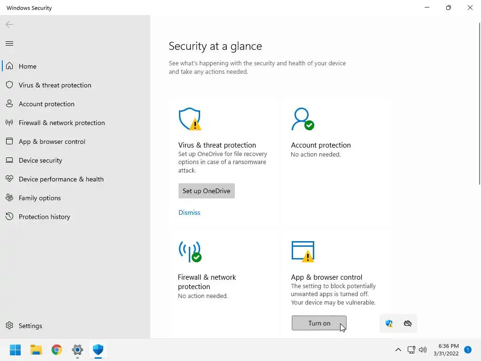Image resolution: width=481 pixels, height=361 pixels.
Task: Click the people icon beside Family options
Action: [9, 198]
